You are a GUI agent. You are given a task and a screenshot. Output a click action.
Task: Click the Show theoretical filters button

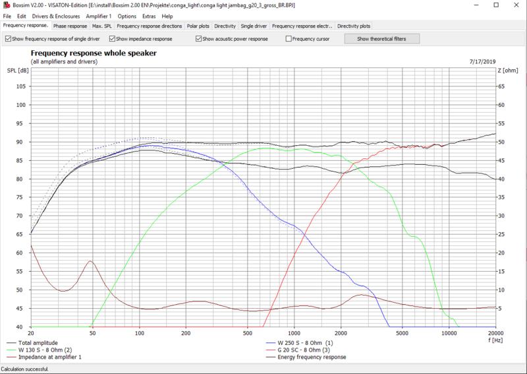click(382, 39)
